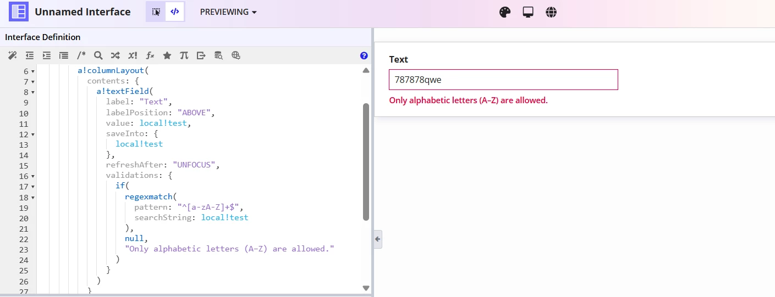Click the export arrow icon in toolbar

tap(201, 55)
